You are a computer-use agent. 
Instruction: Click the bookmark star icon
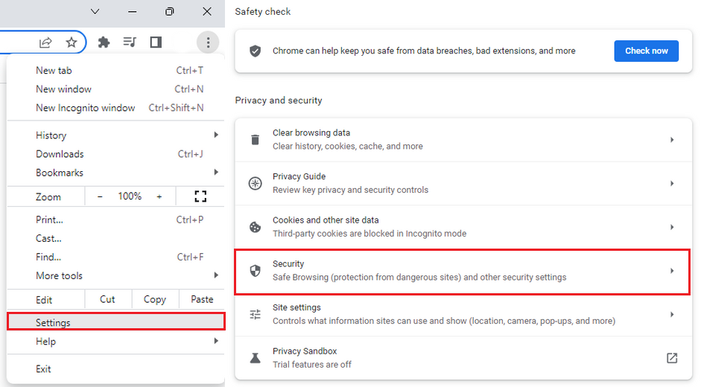(x=72, y=42)
